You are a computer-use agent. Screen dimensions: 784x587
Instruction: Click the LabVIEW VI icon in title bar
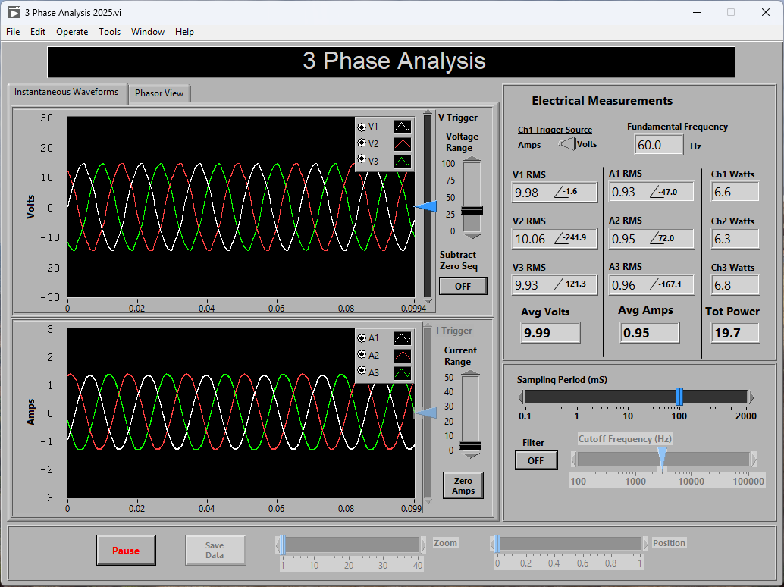[14, 12]
